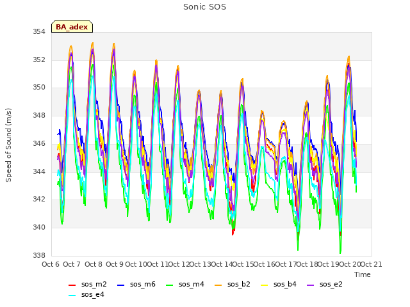Click the Speed of Sound axis label
Image resolution: width=410 pixels, height=307 pixels.
coord(8,145)
